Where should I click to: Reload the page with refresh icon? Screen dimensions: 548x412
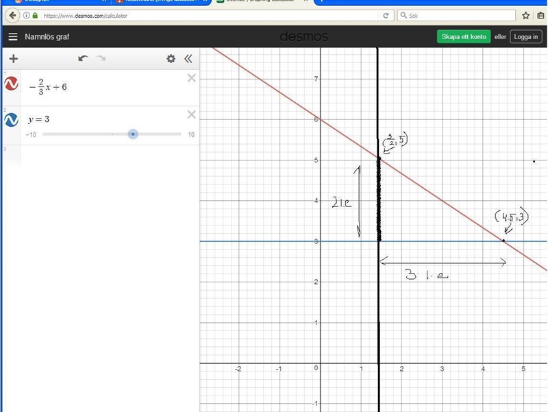tap(386, 15)
